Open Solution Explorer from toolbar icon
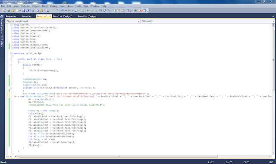Image resolution: width=276 pixels, height=164 pixels. 115,10
